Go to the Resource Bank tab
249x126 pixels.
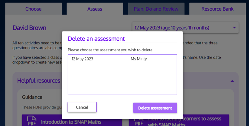pyautogui.click(x=217, y=9)
